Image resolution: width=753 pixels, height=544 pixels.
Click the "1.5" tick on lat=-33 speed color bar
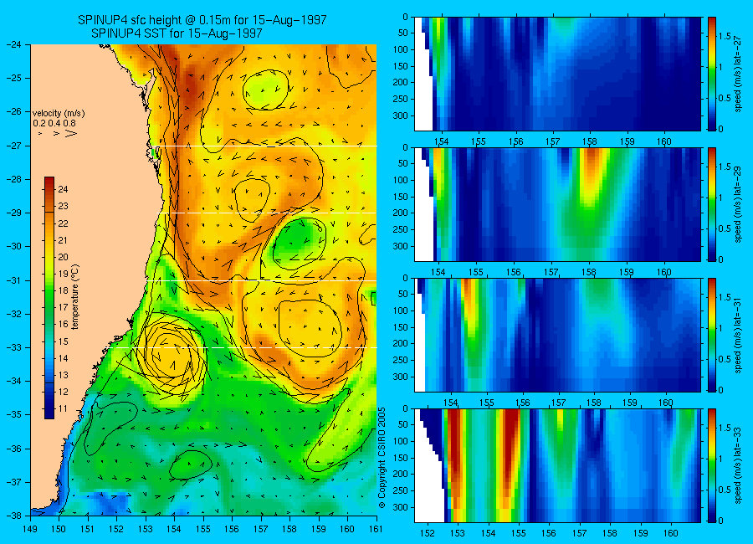pyautogui.click(x=725, y=429)
